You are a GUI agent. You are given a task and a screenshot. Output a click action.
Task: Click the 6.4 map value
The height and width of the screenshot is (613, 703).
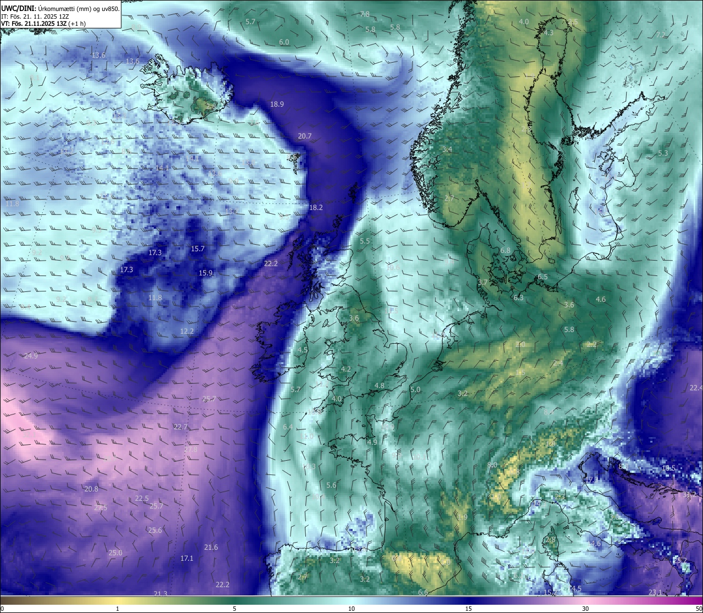tap(288, 427)
